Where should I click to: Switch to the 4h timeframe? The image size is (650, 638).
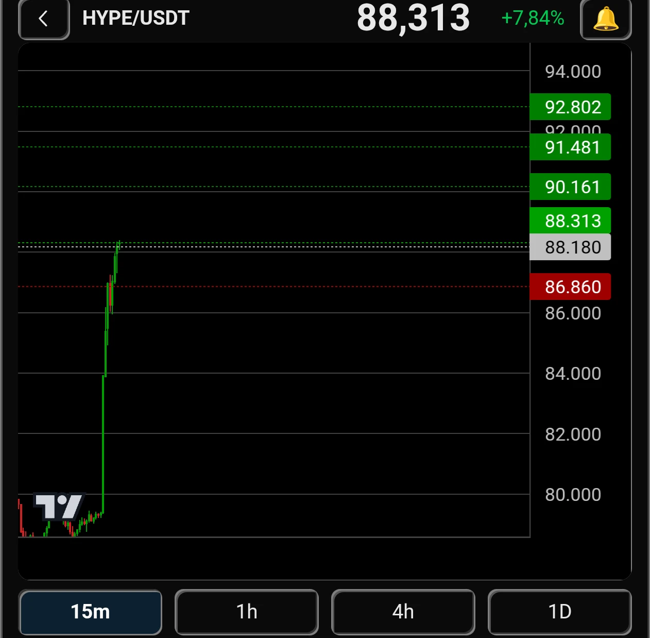pos(403,612)
